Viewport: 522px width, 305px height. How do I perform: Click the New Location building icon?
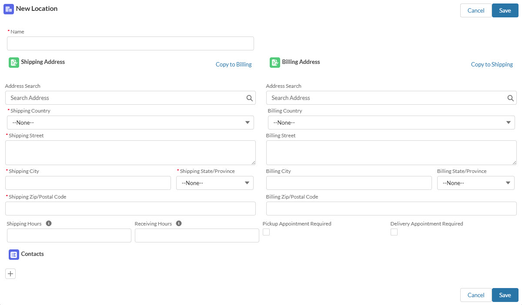[9, 9]
